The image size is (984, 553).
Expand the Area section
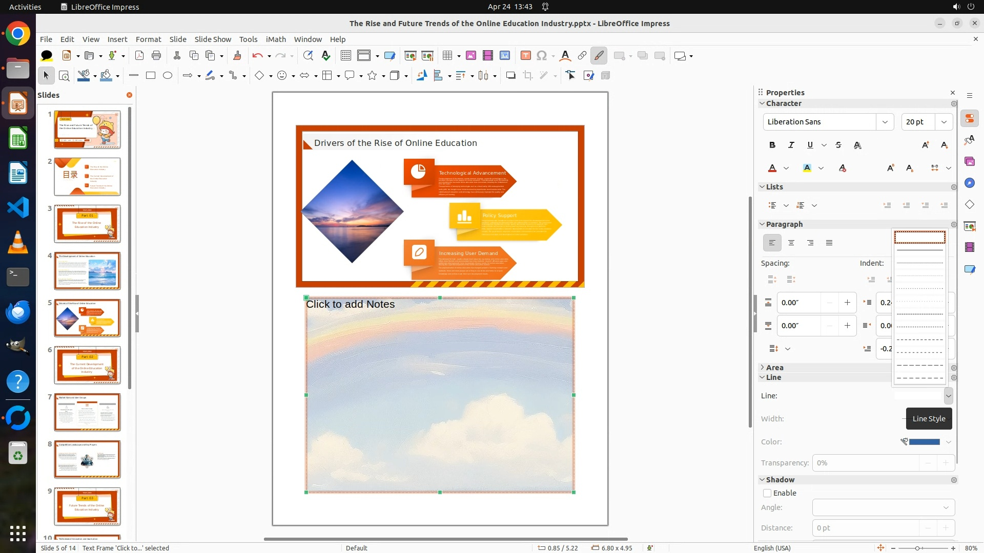tap(763, 368)
